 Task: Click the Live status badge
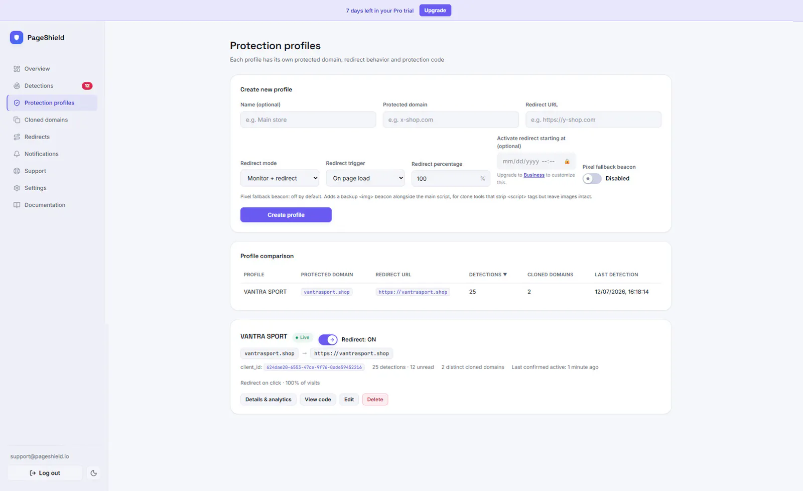[x=303, y=337]
